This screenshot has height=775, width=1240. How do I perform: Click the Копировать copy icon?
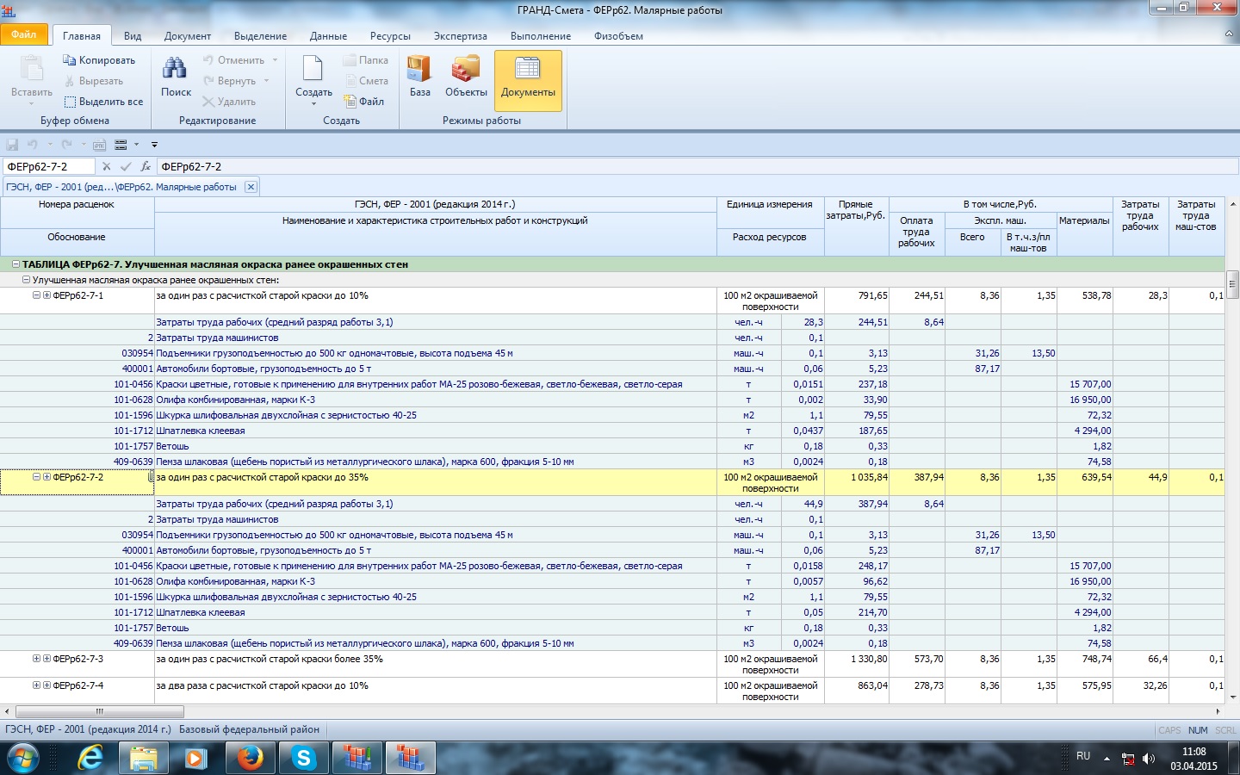(70, 60)
